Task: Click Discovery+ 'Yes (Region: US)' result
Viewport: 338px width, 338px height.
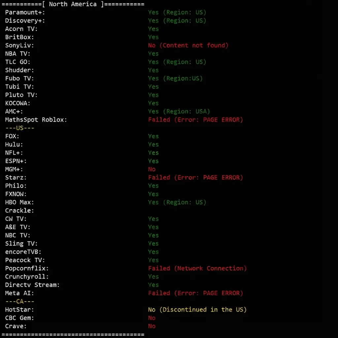Action: tap(177, 21)
